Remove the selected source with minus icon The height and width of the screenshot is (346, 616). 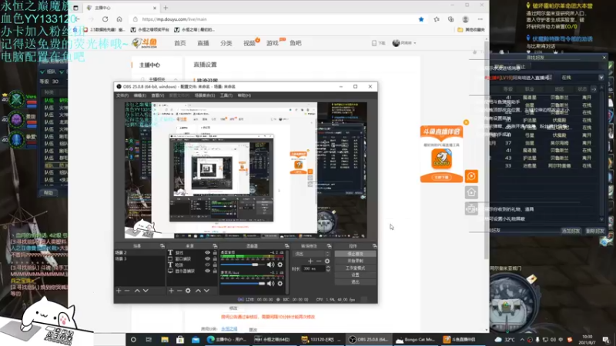click(179, 291)
